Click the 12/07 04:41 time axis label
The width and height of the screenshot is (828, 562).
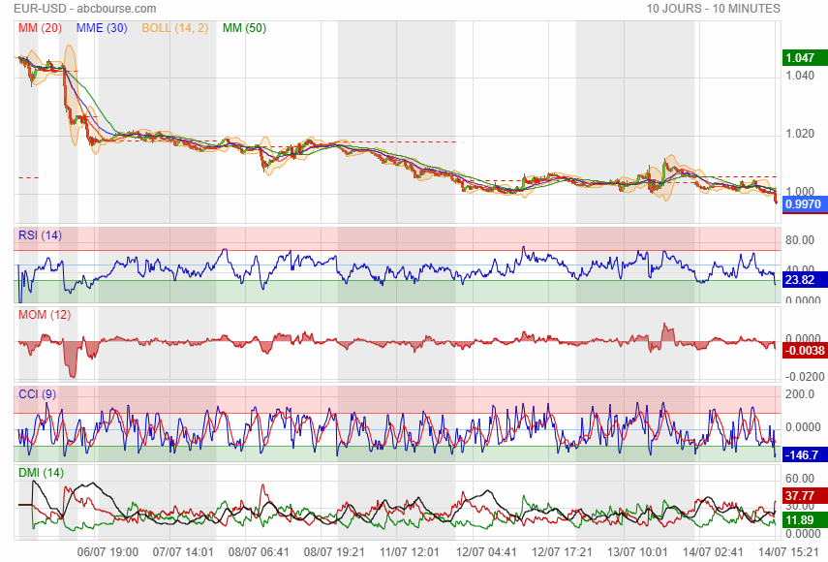[x=486, y=552]
